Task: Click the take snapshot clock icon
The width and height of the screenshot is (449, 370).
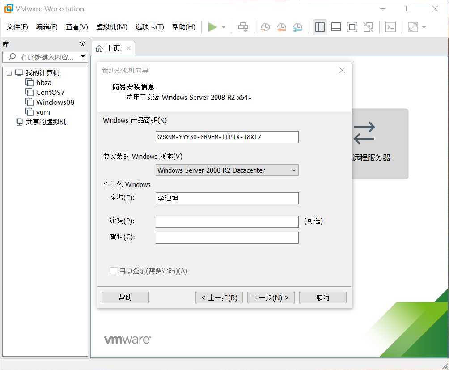Action: point(265,27)
